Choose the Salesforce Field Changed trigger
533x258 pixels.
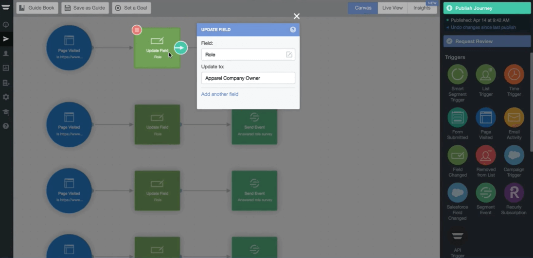(x=457, y=193)
